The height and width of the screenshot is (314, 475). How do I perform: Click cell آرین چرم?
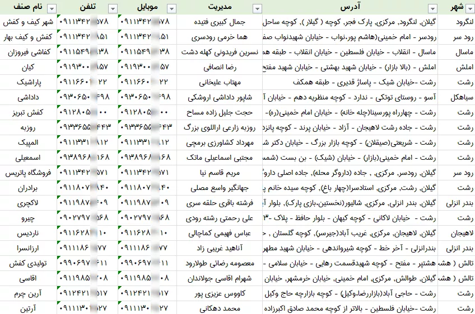(28, 294)
